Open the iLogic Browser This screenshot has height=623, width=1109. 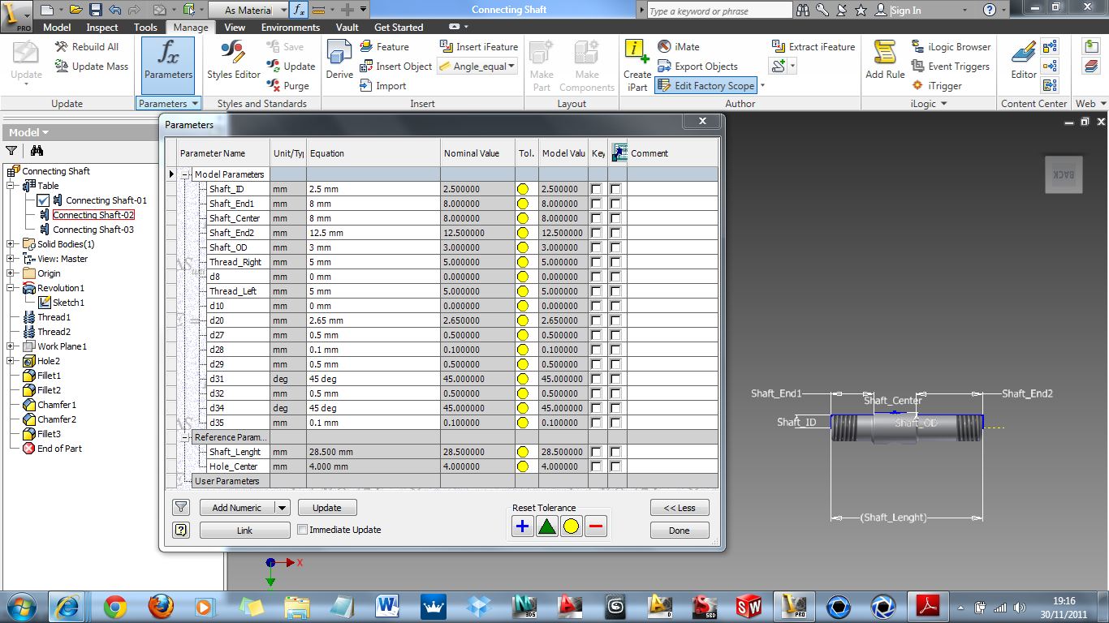[951, 47]
